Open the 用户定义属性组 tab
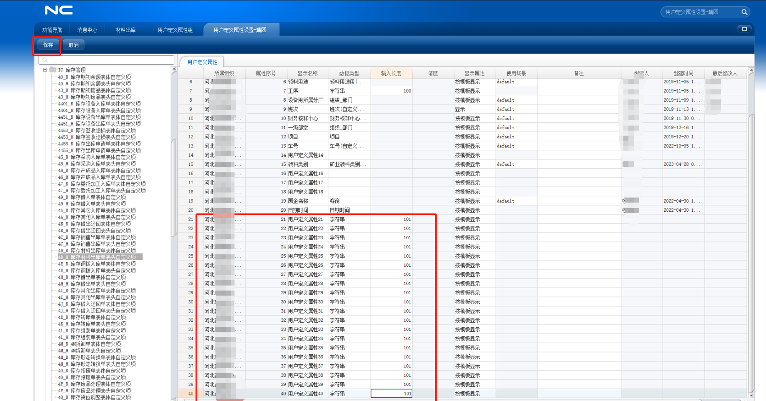Screen dimensions: 766x401 [175, 30]
